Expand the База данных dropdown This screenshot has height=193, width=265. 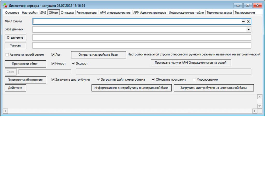click(x=248, y=30)
